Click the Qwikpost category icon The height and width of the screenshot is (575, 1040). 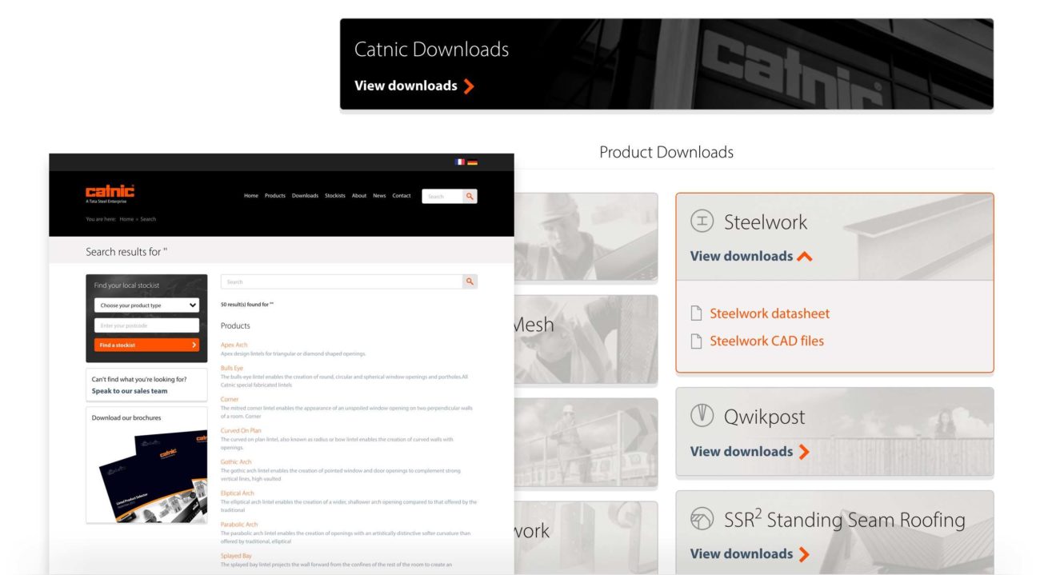tap(702, 416)
